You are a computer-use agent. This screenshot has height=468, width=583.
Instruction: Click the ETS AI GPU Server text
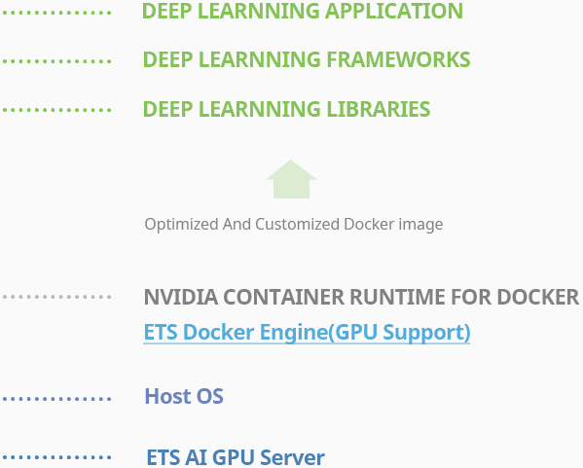pos(236,457)
